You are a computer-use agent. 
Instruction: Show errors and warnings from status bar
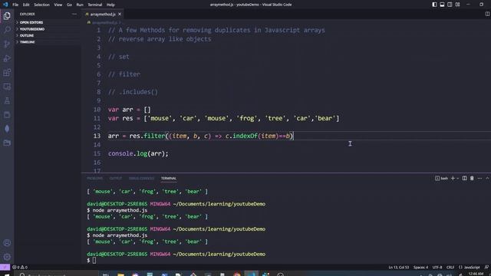coord(20,268)
